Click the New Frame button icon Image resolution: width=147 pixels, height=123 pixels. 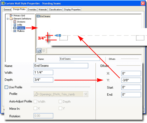(x=39, y=51)
